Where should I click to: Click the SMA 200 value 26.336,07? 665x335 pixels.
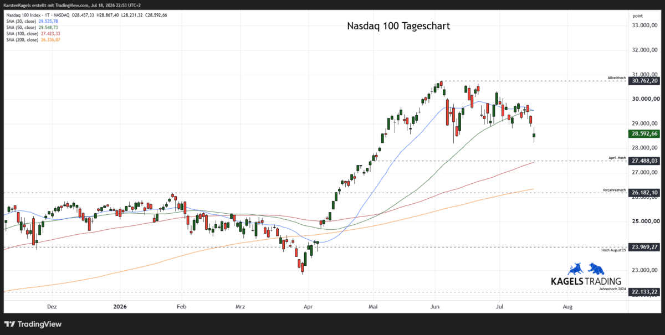tap(51, 40)
